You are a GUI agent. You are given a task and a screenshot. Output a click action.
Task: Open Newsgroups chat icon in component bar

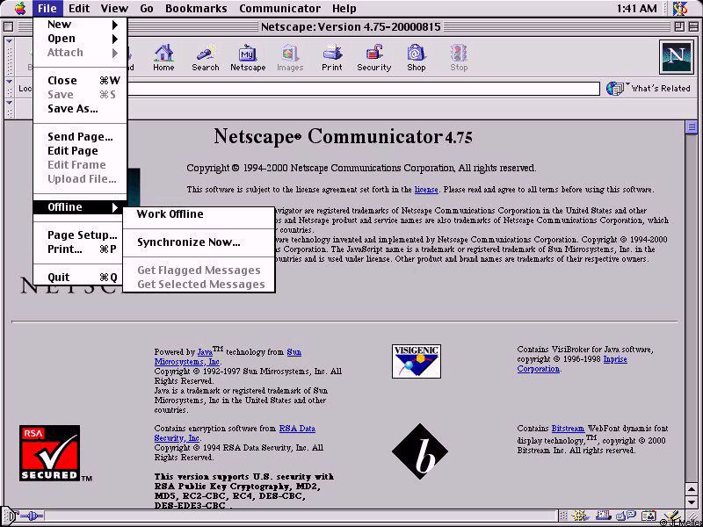pos(626,516)
